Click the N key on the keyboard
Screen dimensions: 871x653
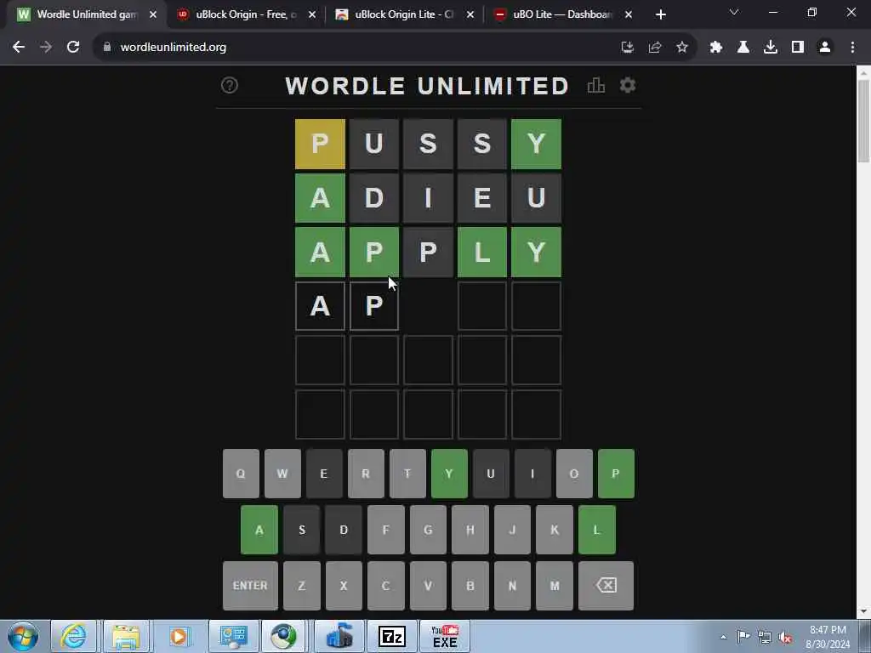(513, 585)
